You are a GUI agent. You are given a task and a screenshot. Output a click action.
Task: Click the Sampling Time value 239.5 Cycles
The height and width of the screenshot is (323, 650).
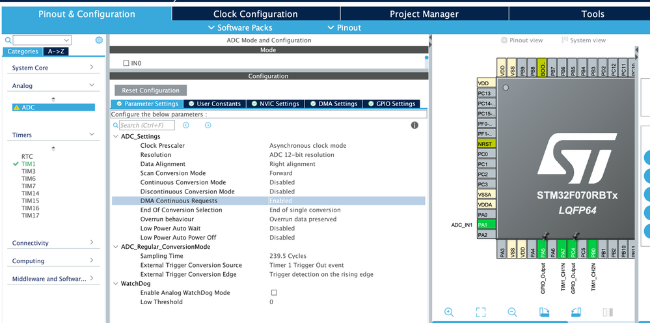288,256
